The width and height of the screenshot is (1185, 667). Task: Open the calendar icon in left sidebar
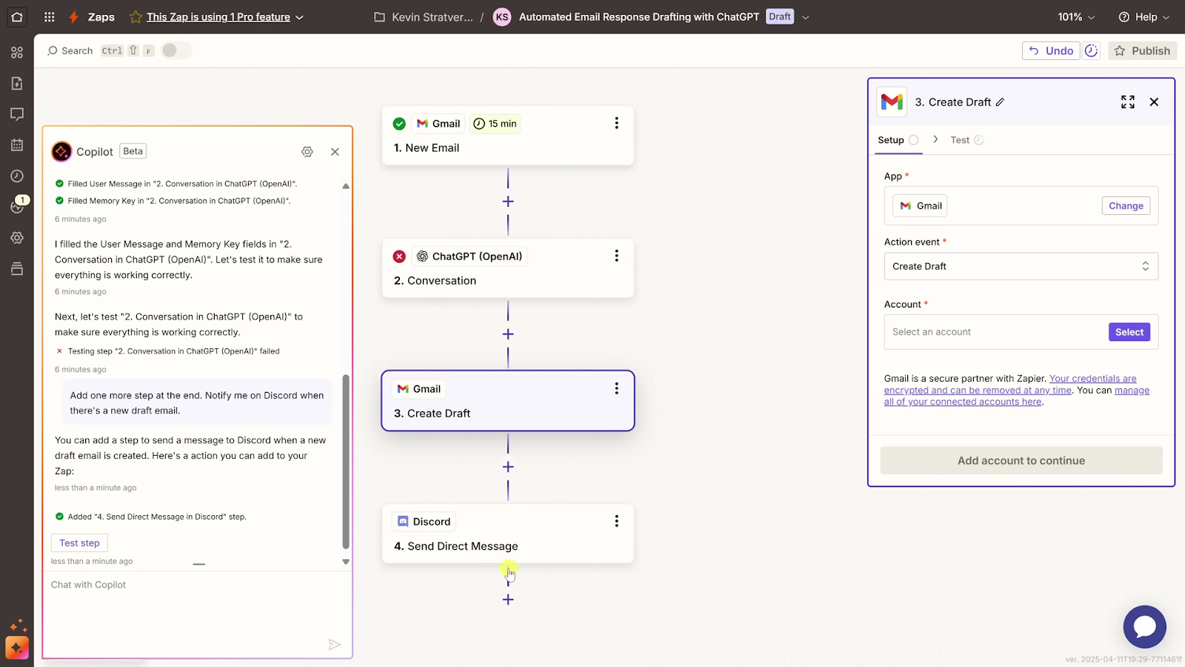point(17,145)
